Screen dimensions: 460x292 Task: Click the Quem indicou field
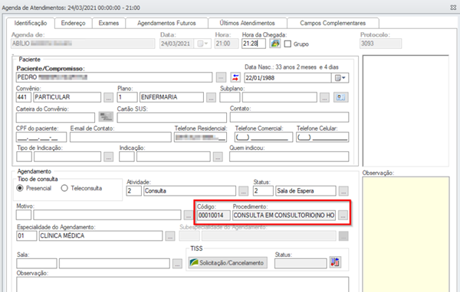click(x=289, y=157)
